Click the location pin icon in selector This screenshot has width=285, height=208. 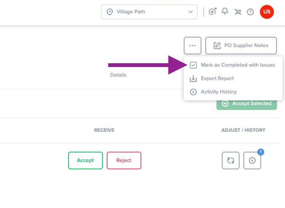point(110,12)
